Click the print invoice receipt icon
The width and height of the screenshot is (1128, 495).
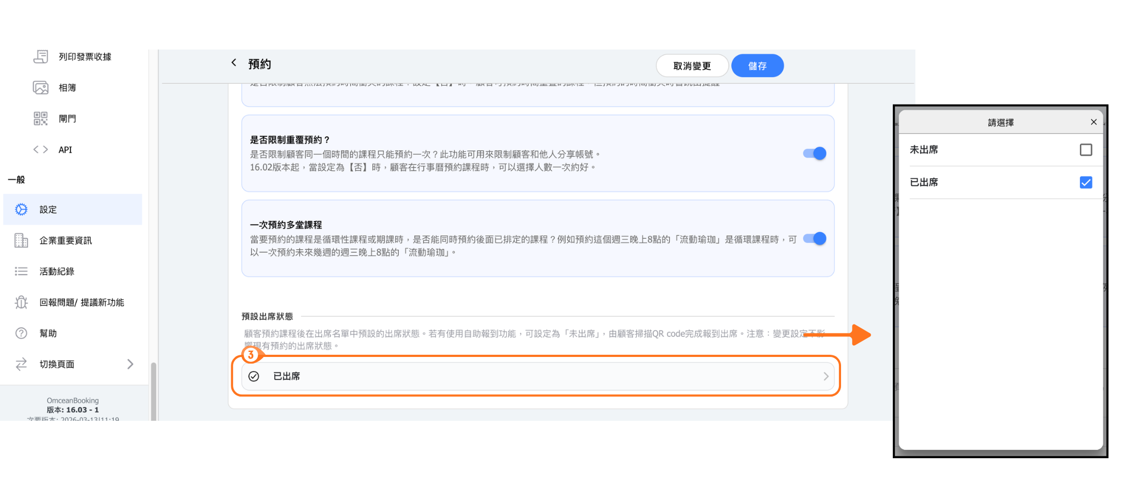(41, 57)
